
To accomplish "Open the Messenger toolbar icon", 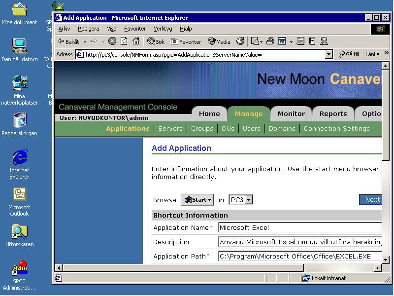I will pyautogui.click(x=324, y=41).
